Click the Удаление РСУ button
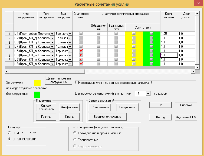 tap(186, 117)
